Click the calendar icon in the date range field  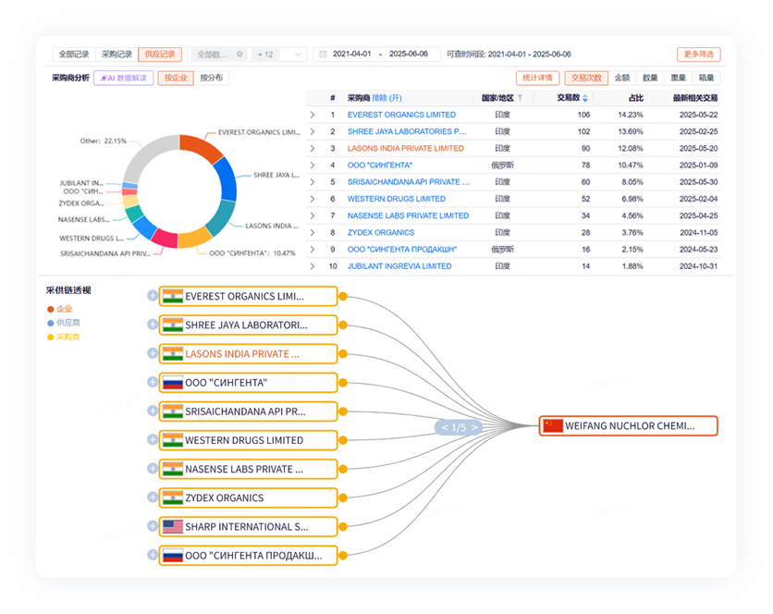click(323, 55)
